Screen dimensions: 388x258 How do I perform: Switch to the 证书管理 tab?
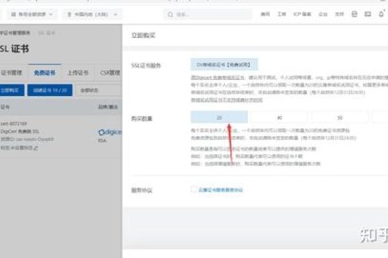click(x=12, y=73)
